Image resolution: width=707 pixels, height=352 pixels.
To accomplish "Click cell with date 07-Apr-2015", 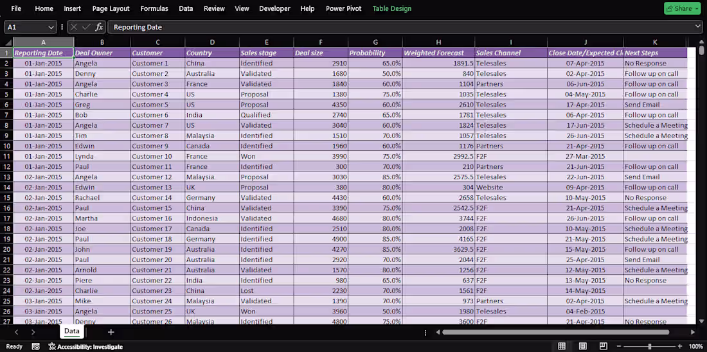I will [586, 64].
